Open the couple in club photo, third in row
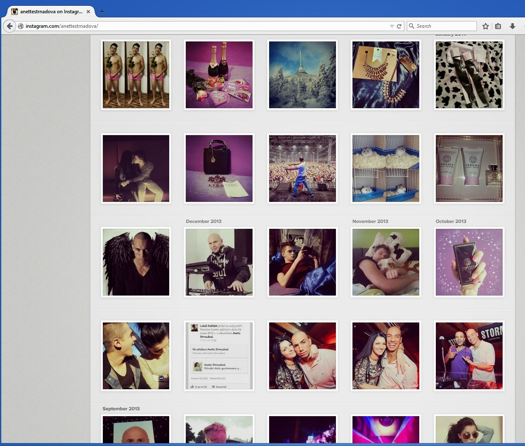525x446 pixels. click(x=302, y=356)
